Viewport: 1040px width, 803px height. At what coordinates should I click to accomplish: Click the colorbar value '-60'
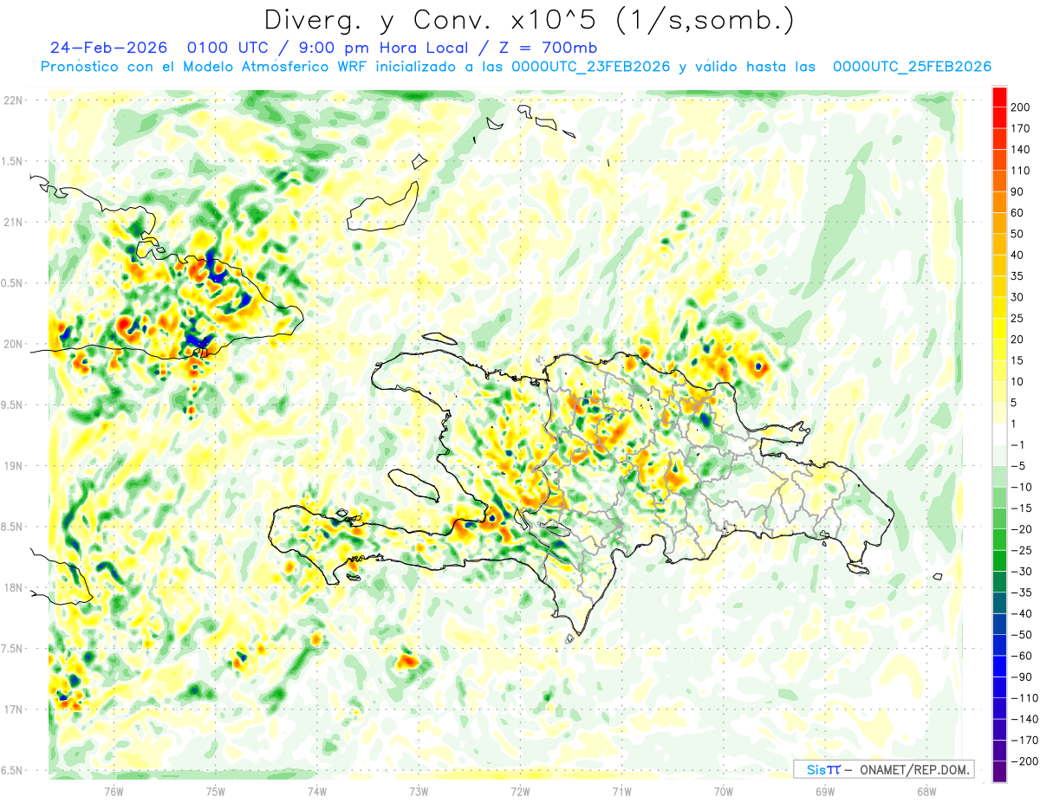[x=1021, y=656]
